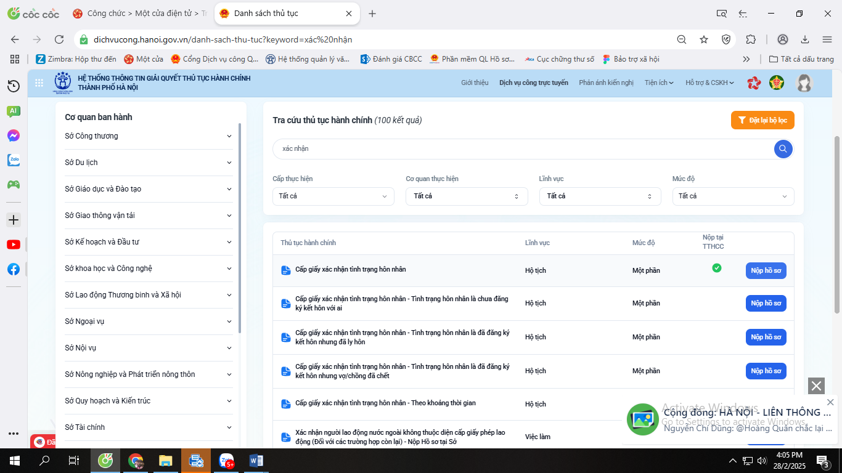
Task: Open Chrome from the taskbar
Action: 136,460
